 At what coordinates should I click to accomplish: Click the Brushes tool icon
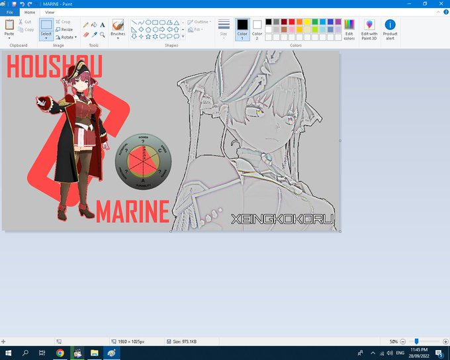point(118,24)
